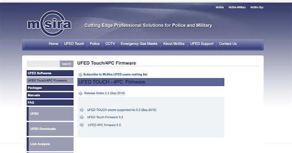Click the McSira logo
292x153 pixels.
49,23
